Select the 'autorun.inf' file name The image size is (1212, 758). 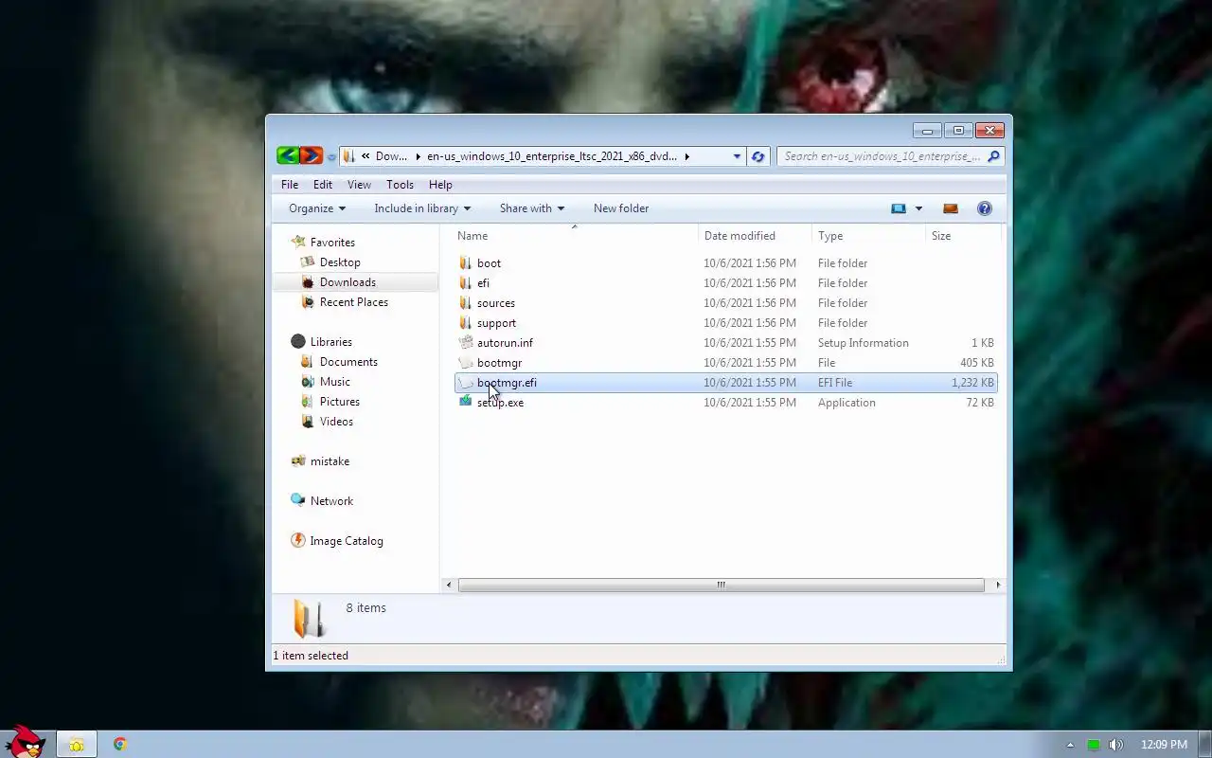pos(505,343)
